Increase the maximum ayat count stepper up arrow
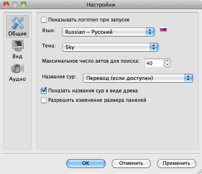 pyautogui.click(x=167, y=61)
